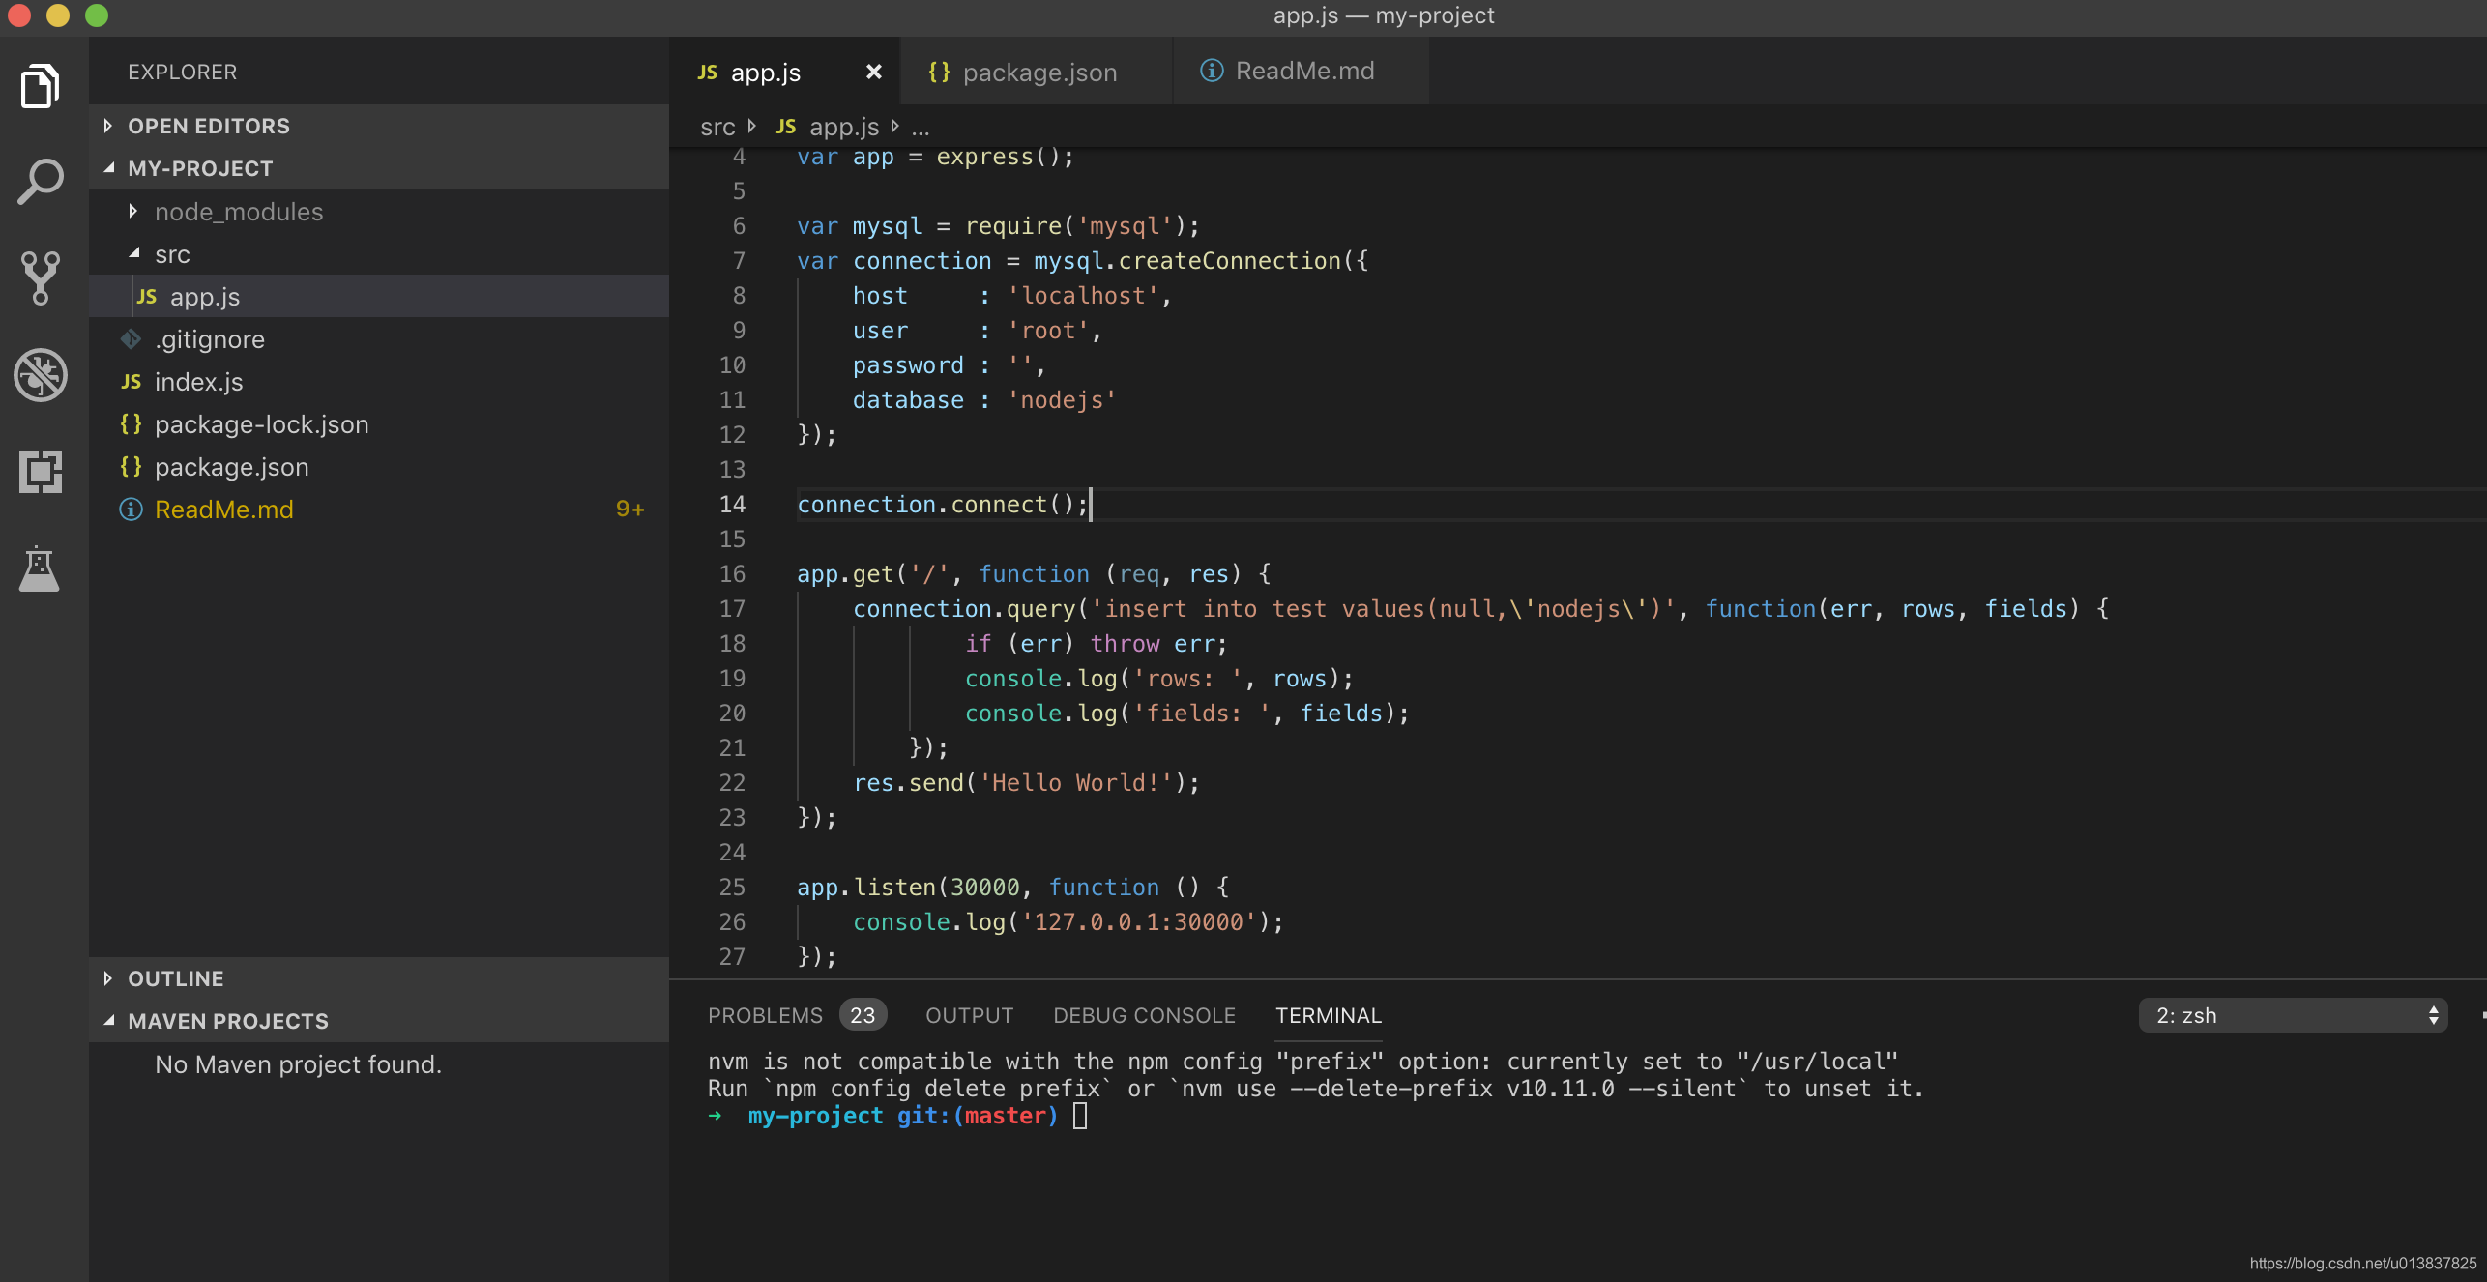Close the app.js editor tab
2487x1282 pixels.
point(873,72)
